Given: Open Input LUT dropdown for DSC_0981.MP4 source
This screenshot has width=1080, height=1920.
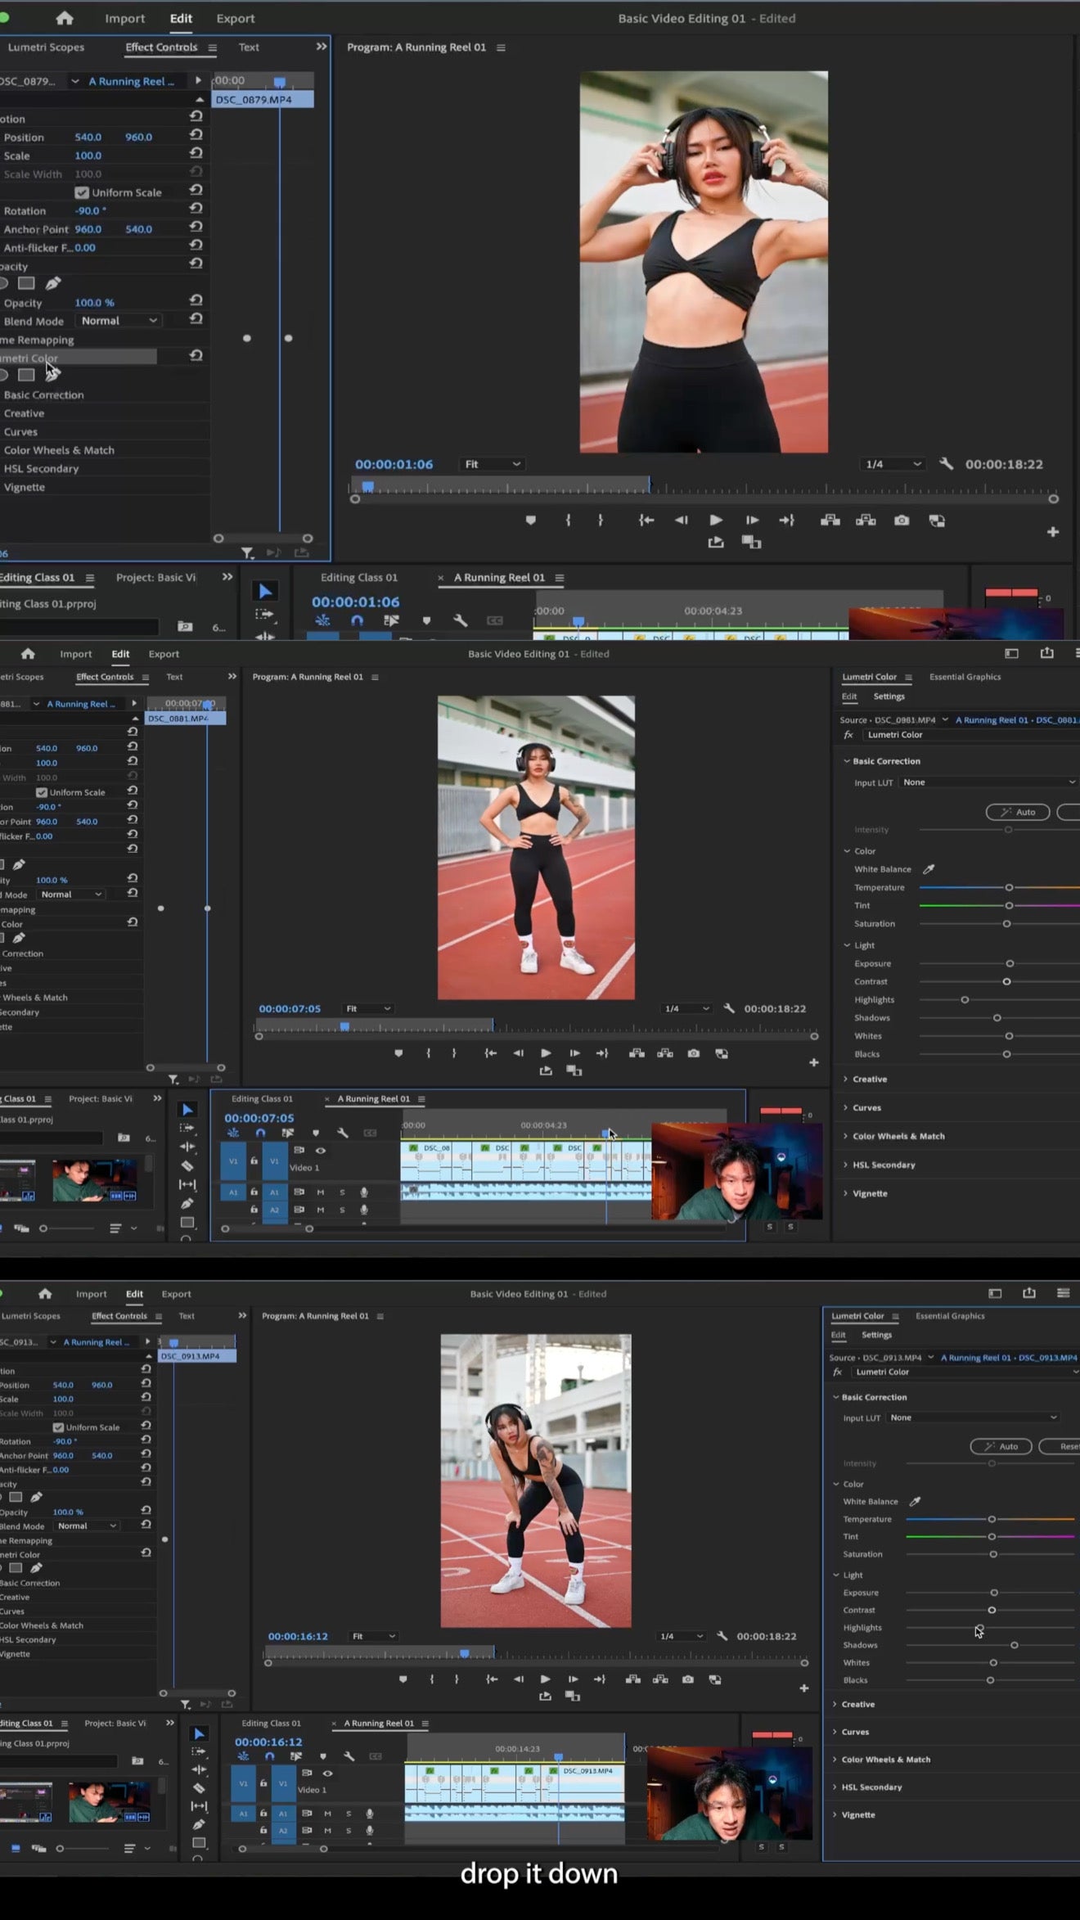Looking at the screenshot, I should [x=988, y=782].
